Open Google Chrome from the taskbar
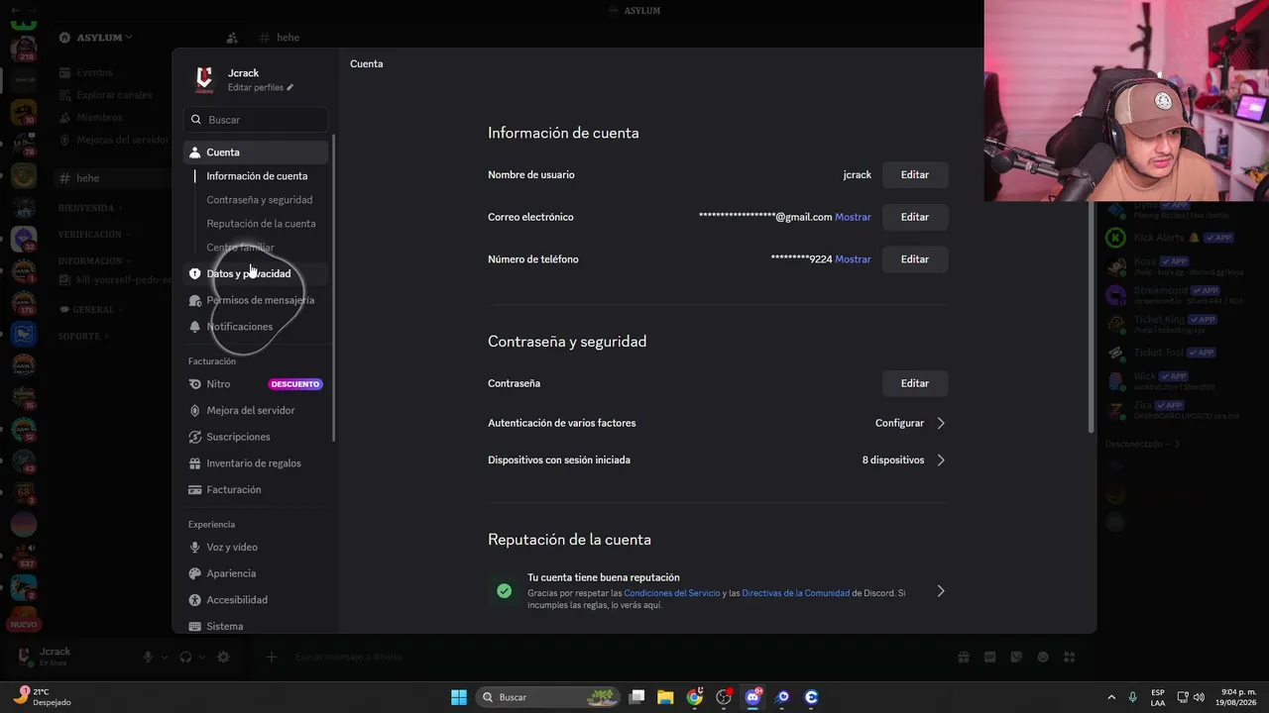 coord(695,697)
